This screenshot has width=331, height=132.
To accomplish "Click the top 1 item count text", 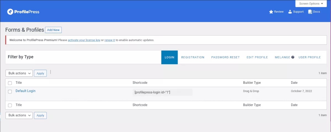I will point(322,73).
